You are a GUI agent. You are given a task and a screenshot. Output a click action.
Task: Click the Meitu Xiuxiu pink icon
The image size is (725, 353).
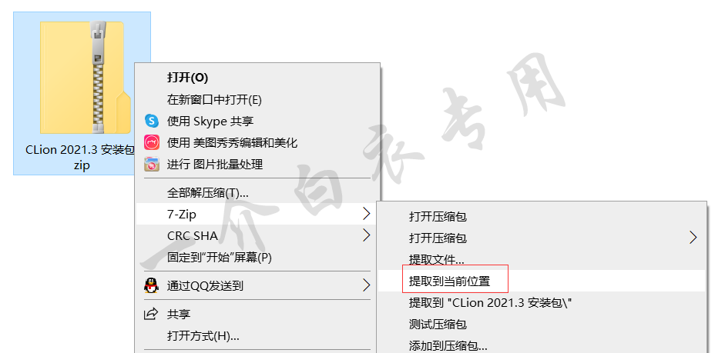coord(152,142)
